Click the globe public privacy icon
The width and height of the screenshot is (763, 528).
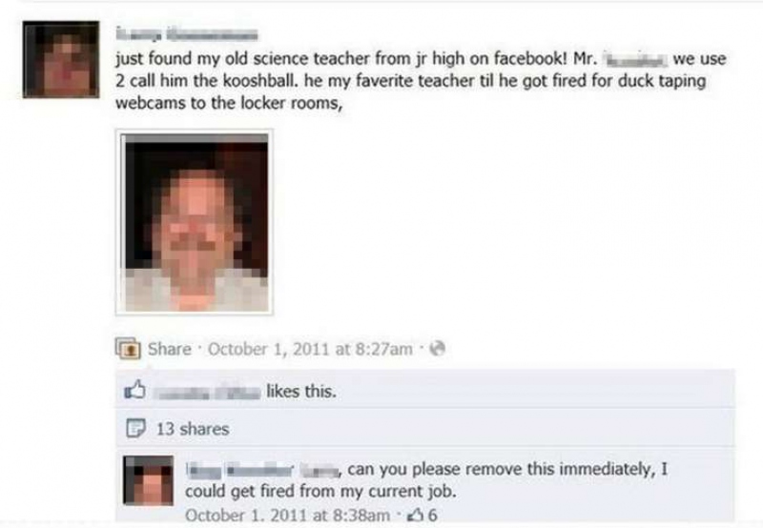pos(438,348)
